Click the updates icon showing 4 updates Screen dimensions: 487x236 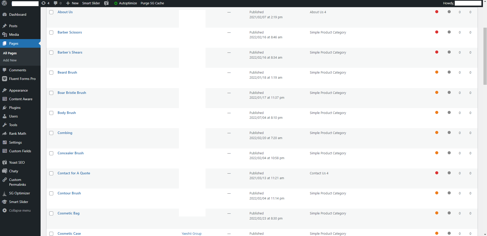point(45,3)
